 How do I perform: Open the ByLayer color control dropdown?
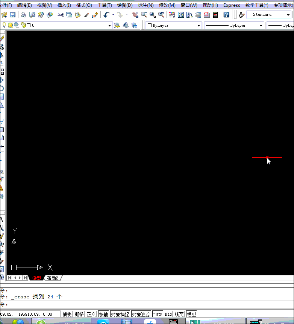tap(199, 26)
